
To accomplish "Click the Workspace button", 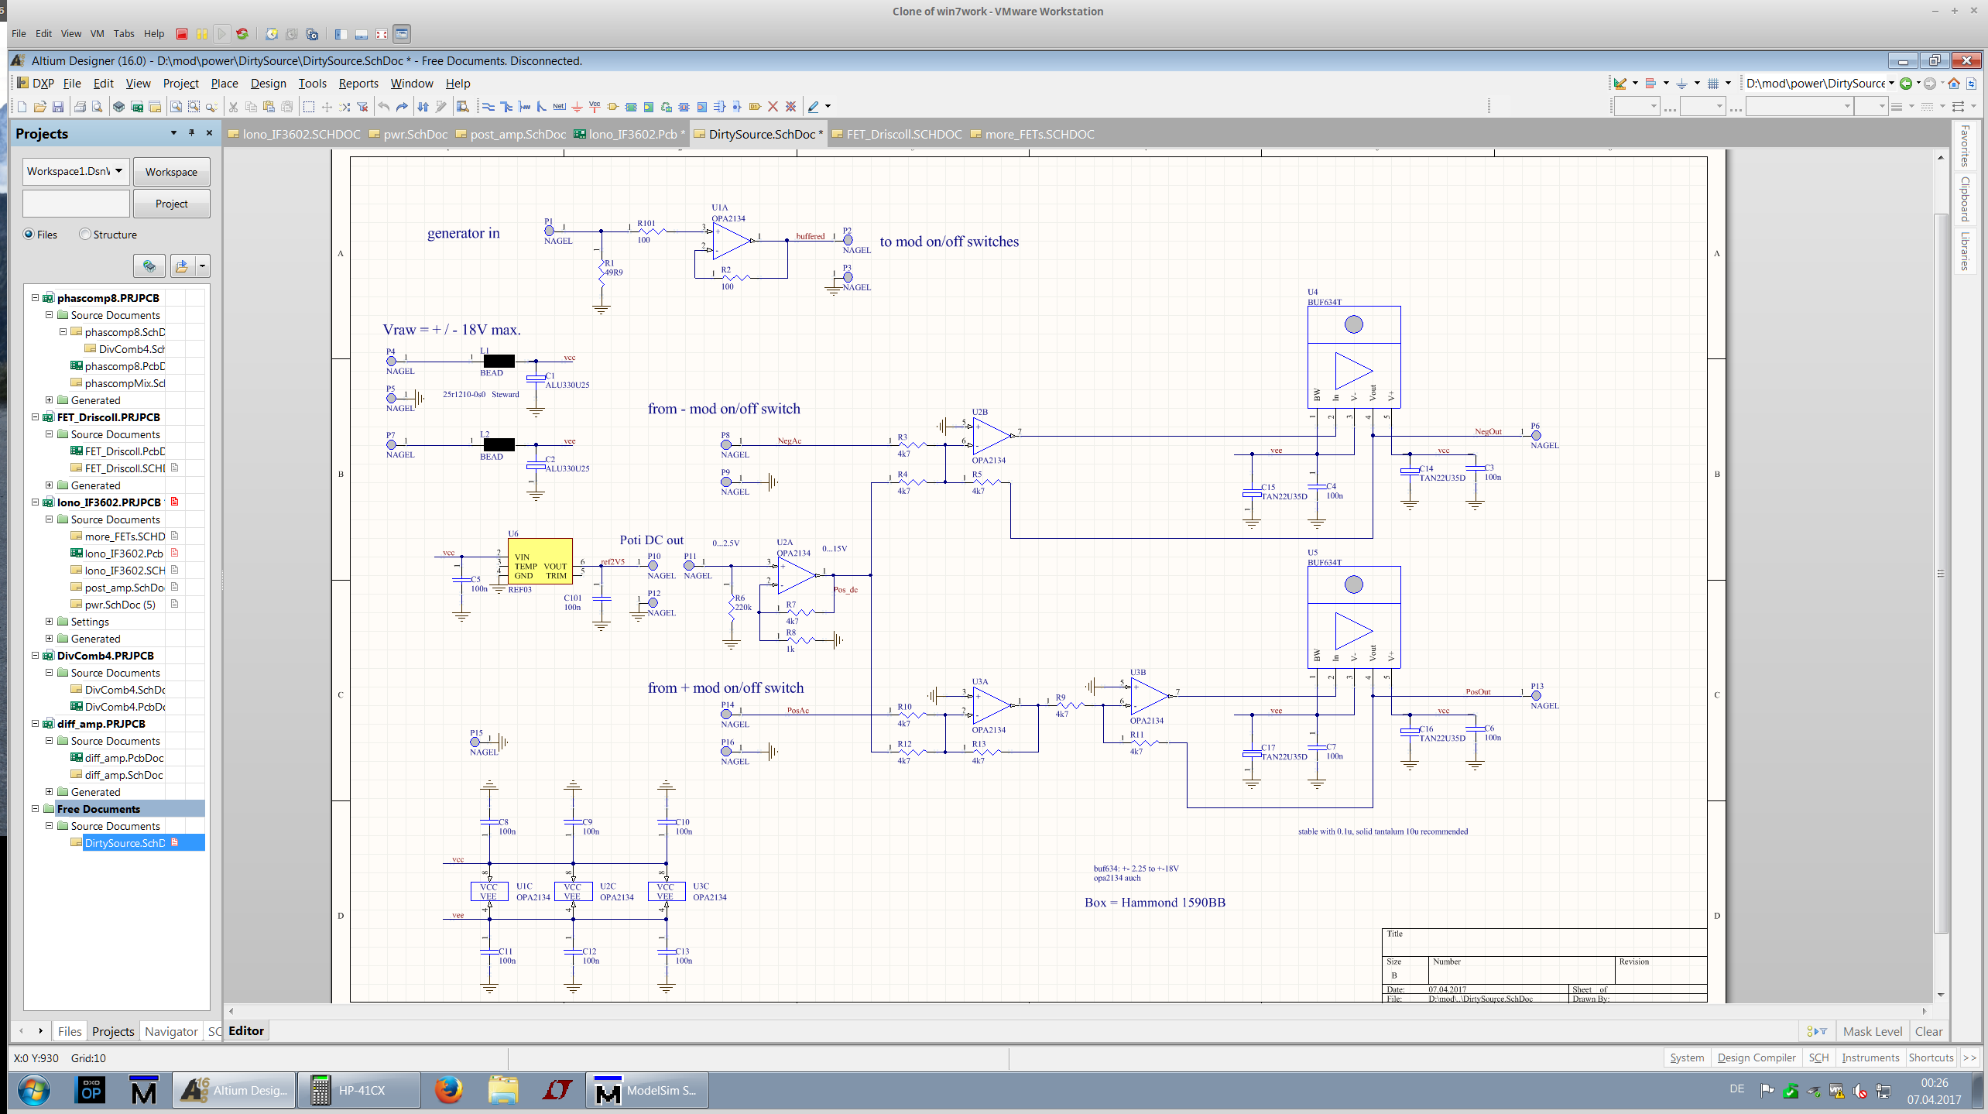I will click(x=171, y=172).
